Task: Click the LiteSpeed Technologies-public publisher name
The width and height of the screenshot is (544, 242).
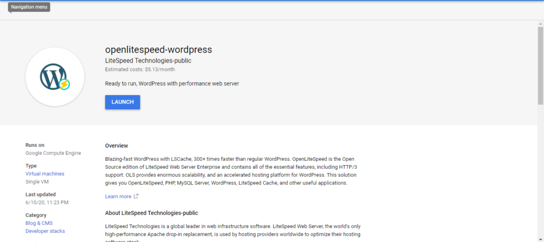Action: [x=148, y=60]
